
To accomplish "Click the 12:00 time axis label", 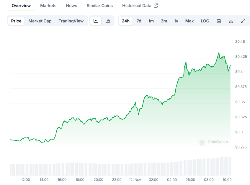I will (x=25, y=180).
